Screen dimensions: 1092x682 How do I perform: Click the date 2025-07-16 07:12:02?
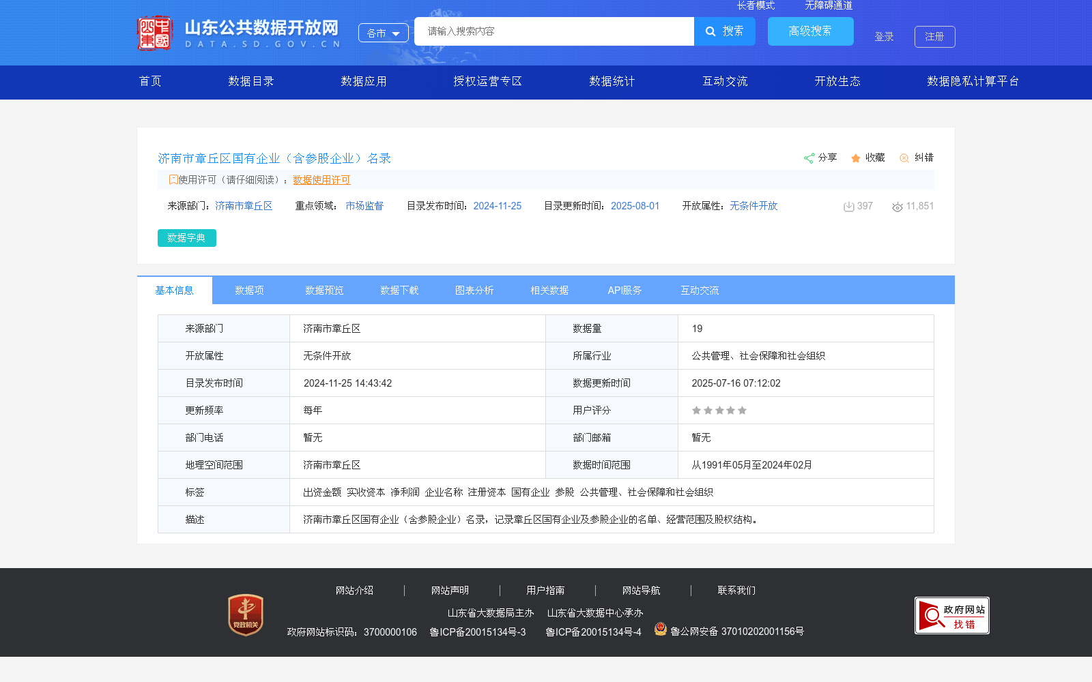(736, 383)
